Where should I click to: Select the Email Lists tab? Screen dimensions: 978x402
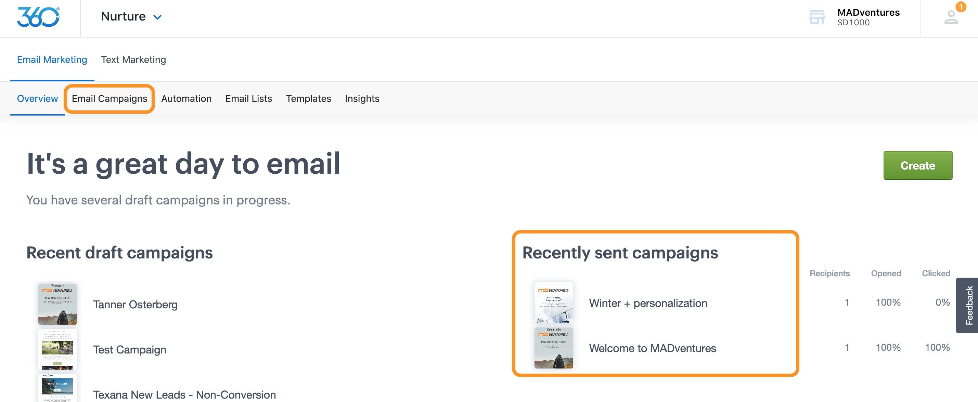click(x=248, y=98)
